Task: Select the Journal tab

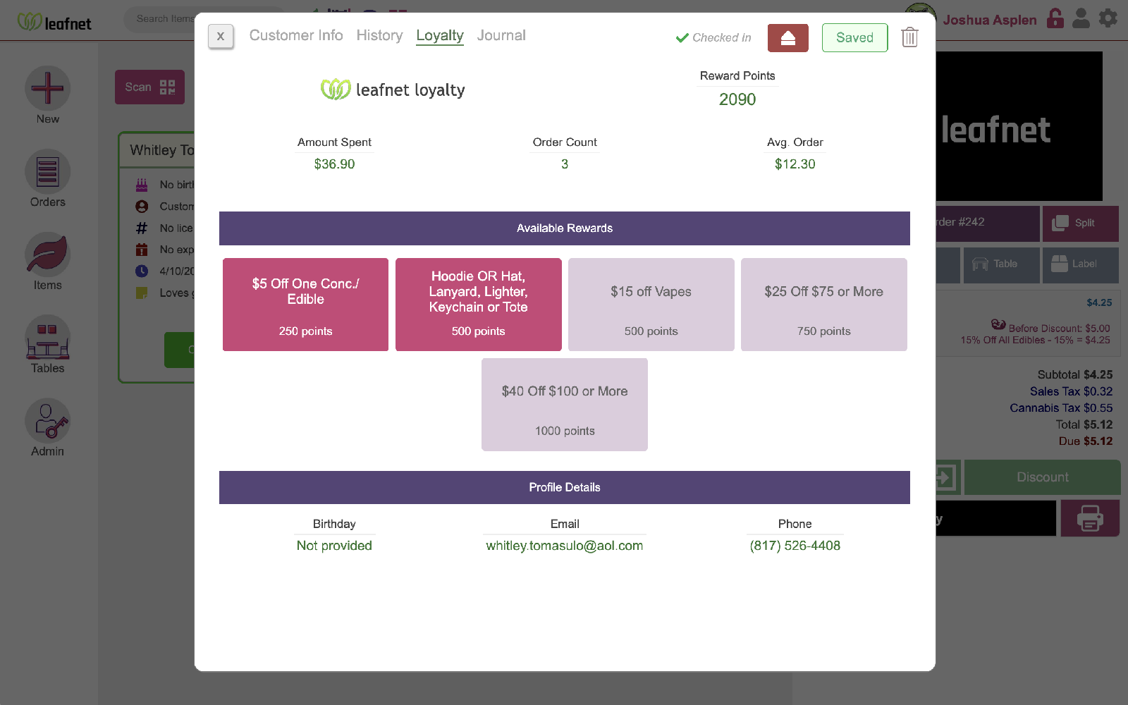Action: [501, 35]
